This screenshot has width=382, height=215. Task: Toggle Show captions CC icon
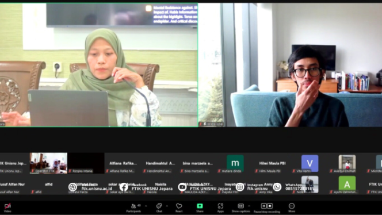coord(240,206)
